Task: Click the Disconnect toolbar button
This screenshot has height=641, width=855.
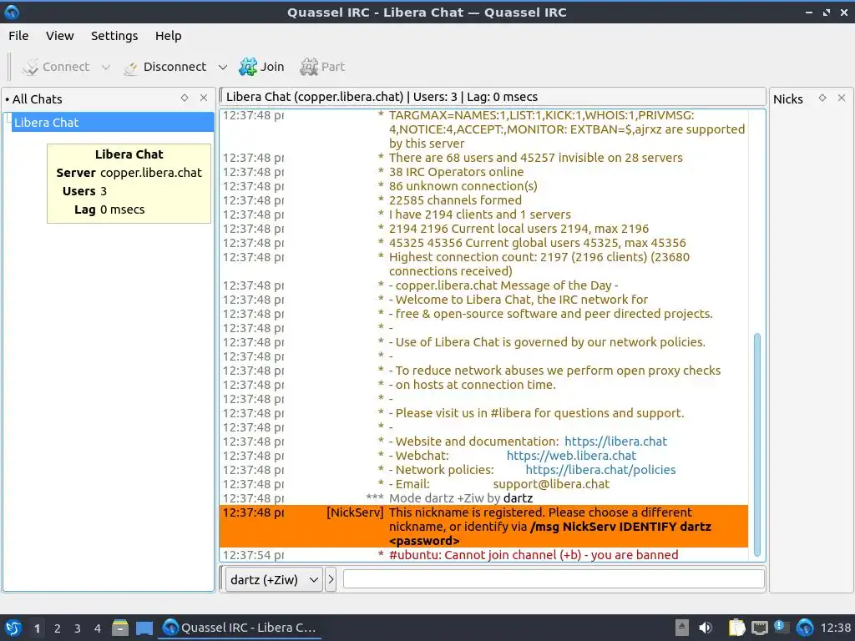Action: tap(165, 67)
